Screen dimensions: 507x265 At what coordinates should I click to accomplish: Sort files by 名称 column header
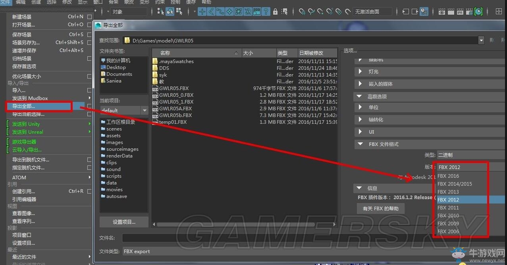(197, 53)
